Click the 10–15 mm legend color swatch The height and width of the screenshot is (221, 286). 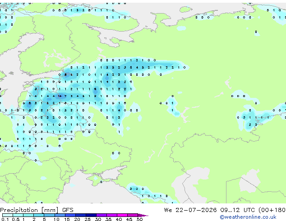[60, 215]
